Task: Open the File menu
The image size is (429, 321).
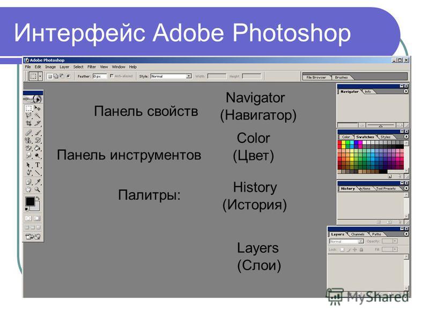Action: [x=28, y=67]
